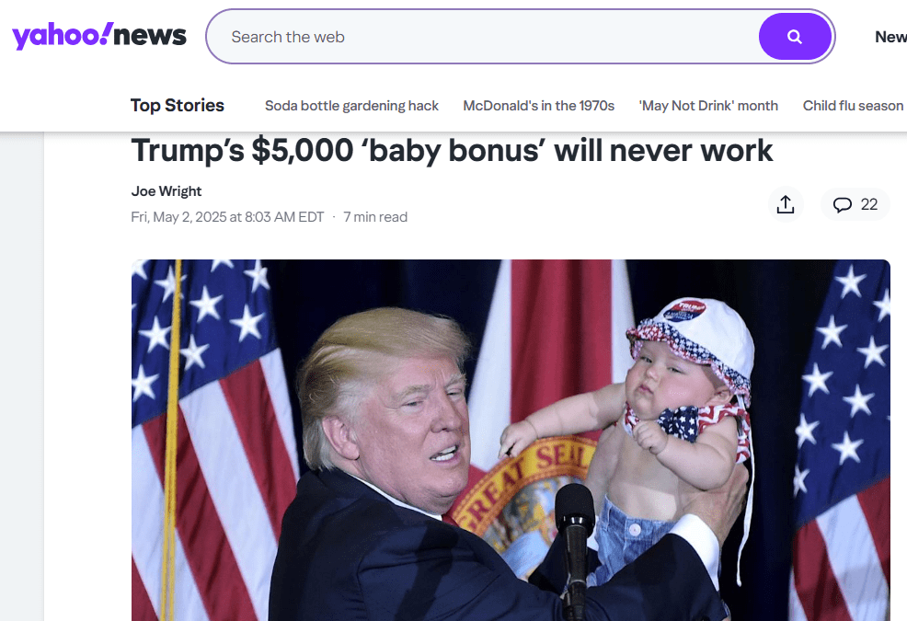Image resolution: width=907 pixels, height=621 pixels.
Task: Open comments via the speech bubble icon
Action: [843, 204]
